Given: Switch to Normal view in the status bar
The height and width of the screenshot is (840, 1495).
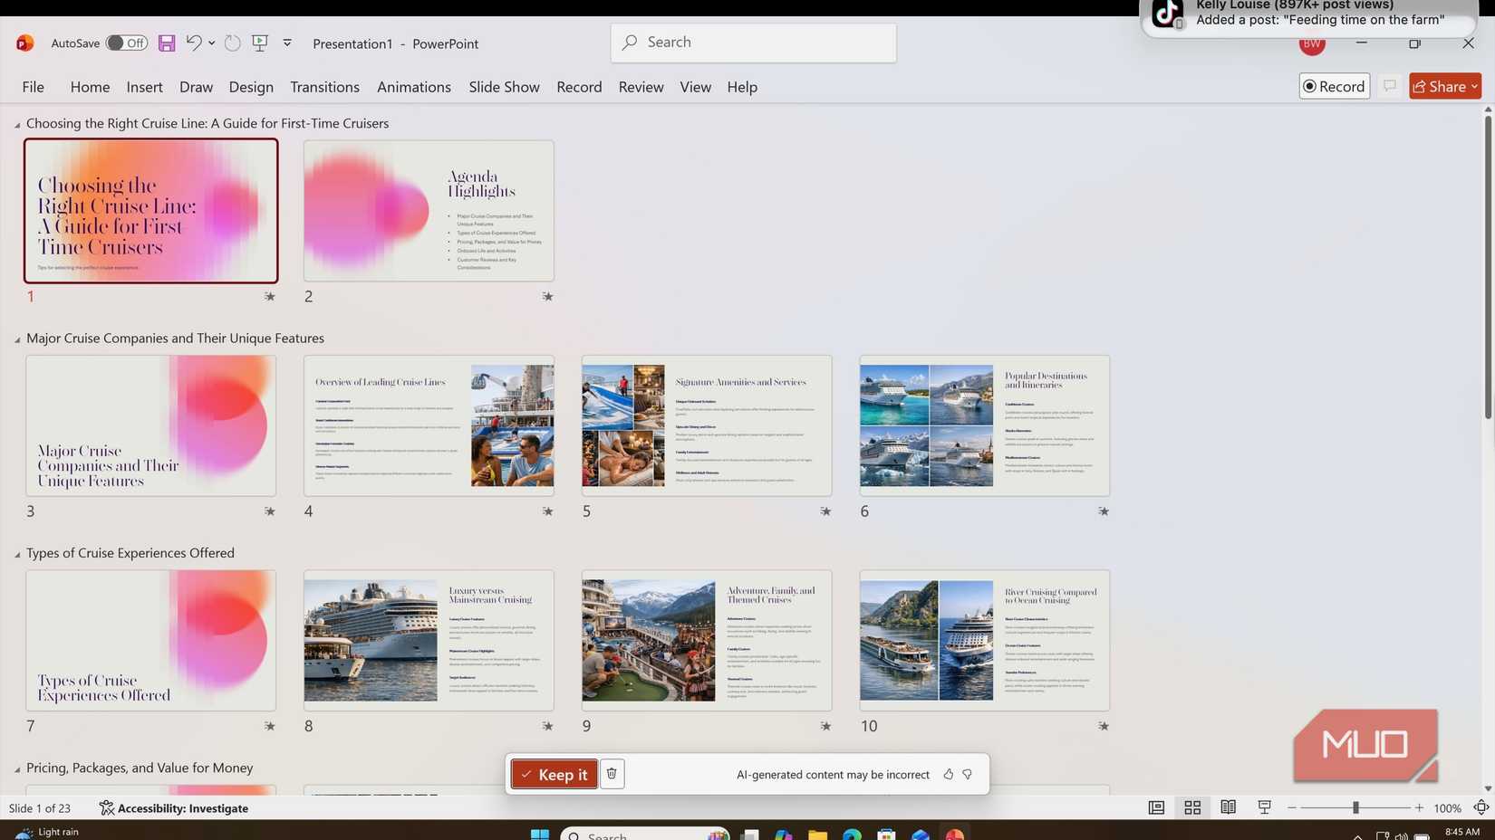Looking at the screenshot, I should click(1156, 807).
